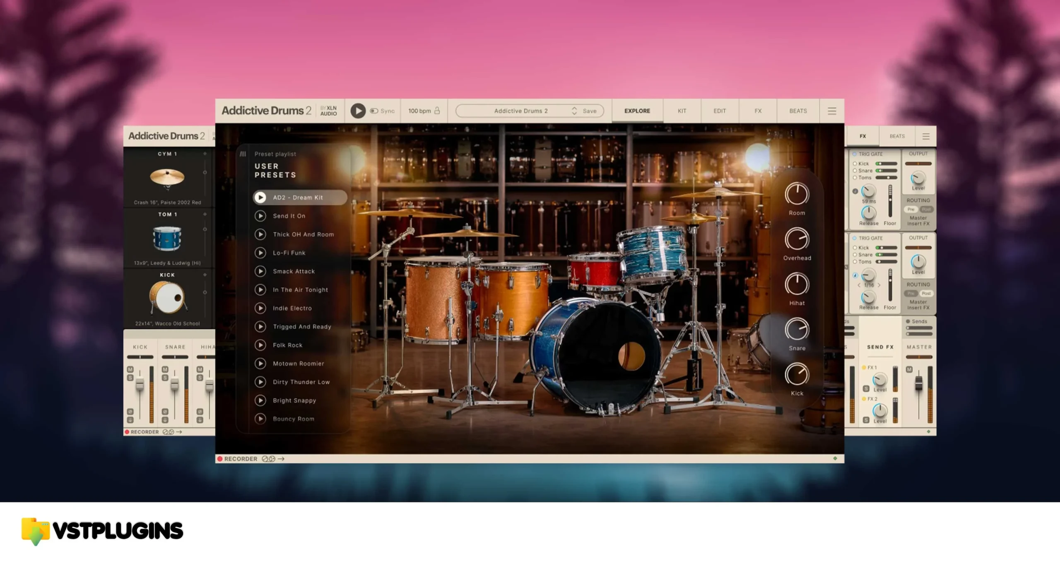
Task: Click the MASTER volume fader
Action: pos(918,384)
